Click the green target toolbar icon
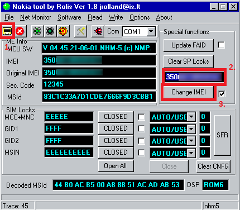 click(37, 31)
